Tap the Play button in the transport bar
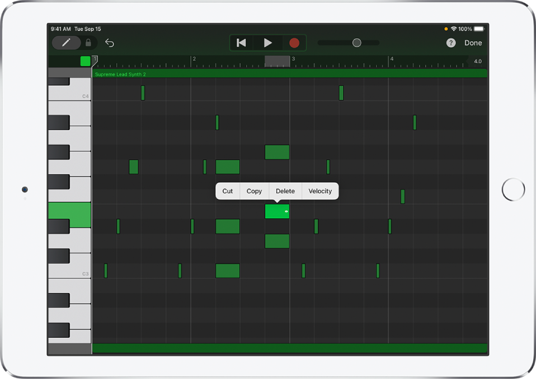 [267, 43]
